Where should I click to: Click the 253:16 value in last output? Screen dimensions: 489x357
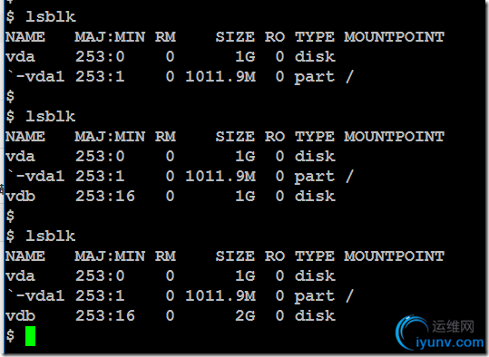pos(105,315)
